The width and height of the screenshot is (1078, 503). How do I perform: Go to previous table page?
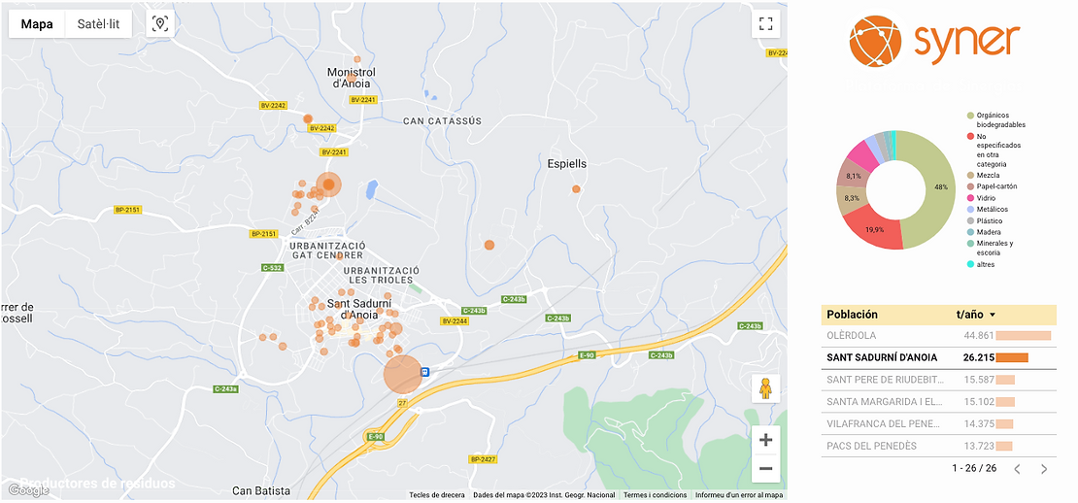point(1017,469)
